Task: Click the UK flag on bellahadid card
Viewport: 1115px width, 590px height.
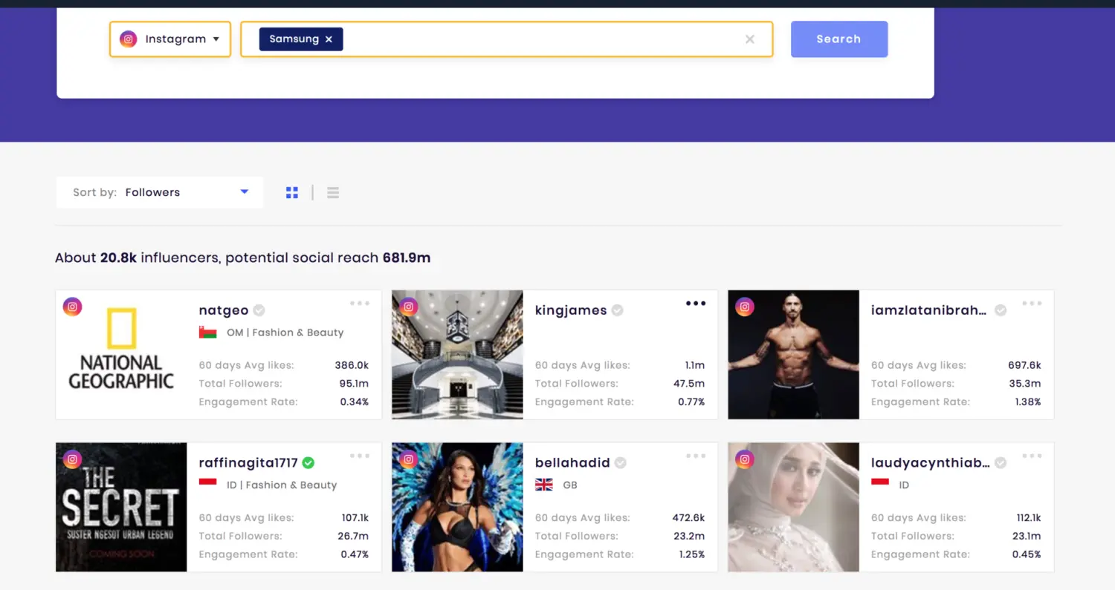Action: (543, 485)
